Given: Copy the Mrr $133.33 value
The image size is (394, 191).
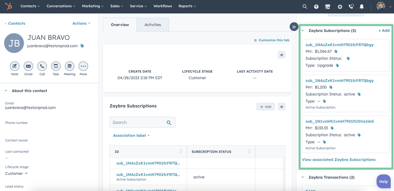Looking at the screenshot, I should point(332,128).
